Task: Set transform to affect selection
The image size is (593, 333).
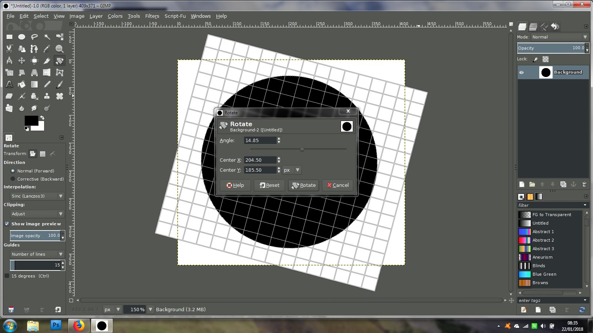Action: (x=43, y=154)
